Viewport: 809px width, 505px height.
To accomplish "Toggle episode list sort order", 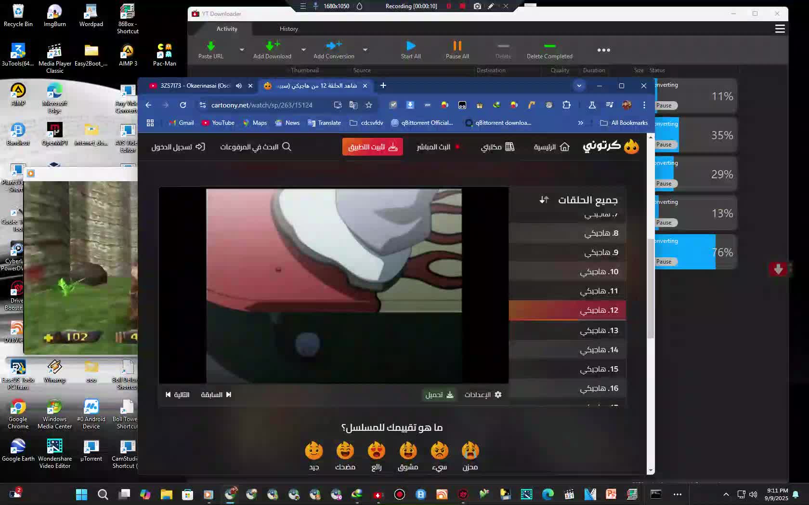I will tap(544, 199).
